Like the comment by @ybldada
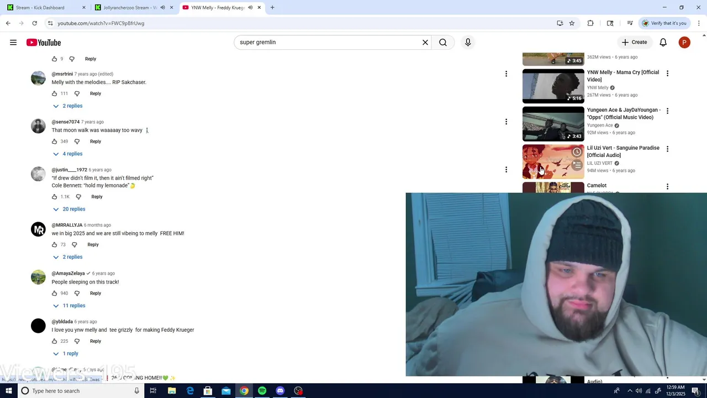This screenshot has width=707, height=398. click(x=54, y=341)
